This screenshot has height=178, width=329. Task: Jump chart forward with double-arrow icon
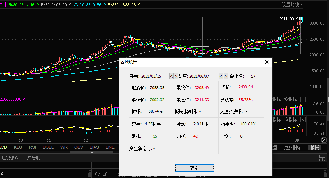pos(324,140)
